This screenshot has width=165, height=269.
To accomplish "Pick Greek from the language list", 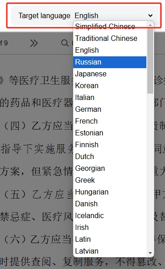I will click(x=110, y=180).
